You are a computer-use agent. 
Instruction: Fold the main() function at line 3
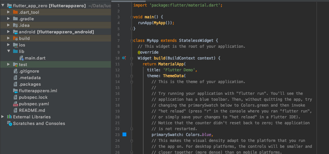(x=132, y=17)
